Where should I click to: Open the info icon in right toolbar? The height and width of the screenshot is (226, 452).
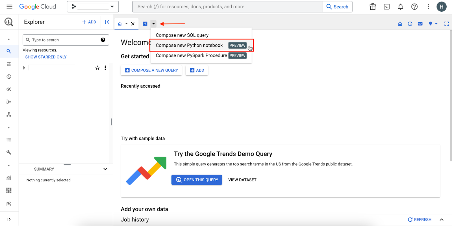point(410,24)
